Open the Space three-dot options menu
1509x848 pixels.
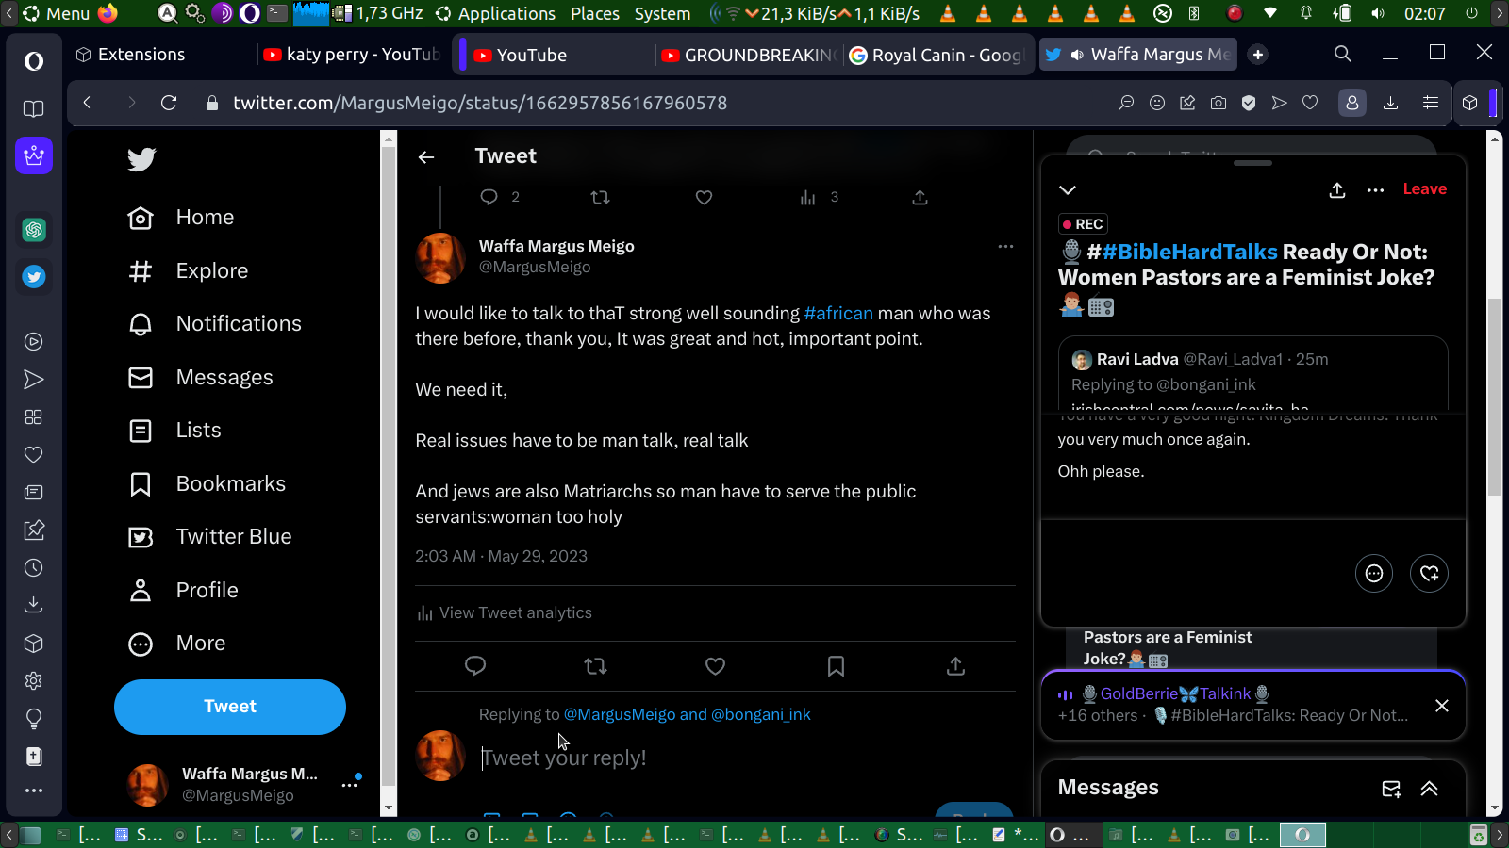1376,190
